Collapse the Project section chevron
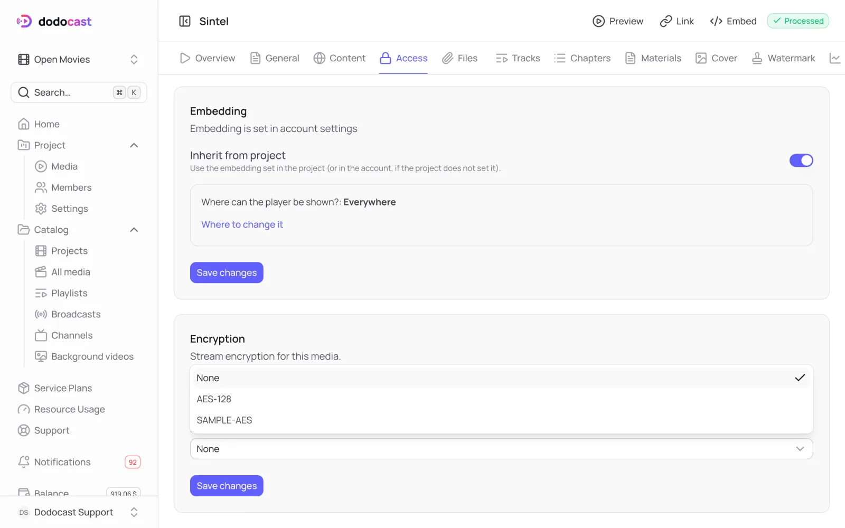Image resolution: width=845 pixels, height=528 pixels. 134,145
